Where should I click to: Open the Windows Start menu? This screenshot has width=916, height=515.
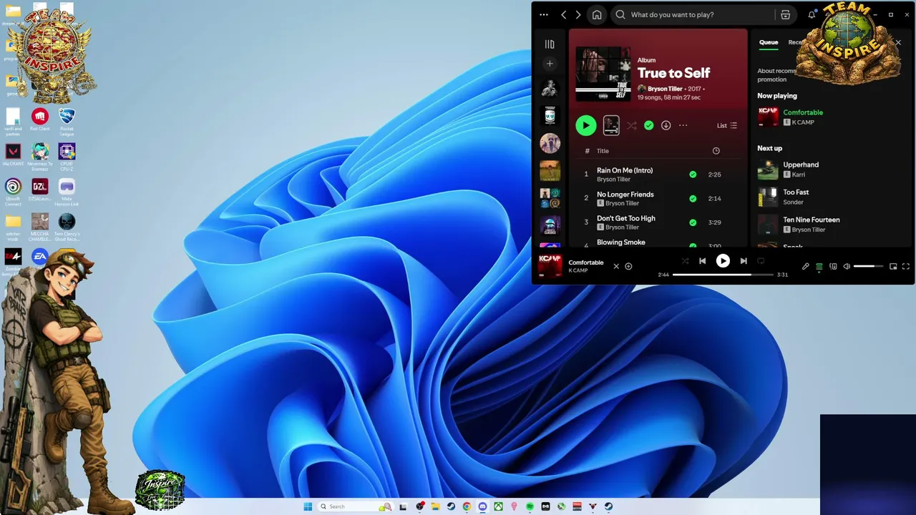click(x=308, y=506)
